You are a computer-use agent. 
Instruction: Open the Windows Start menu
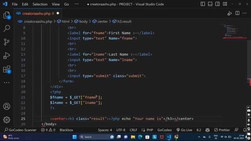coord(75,137)
